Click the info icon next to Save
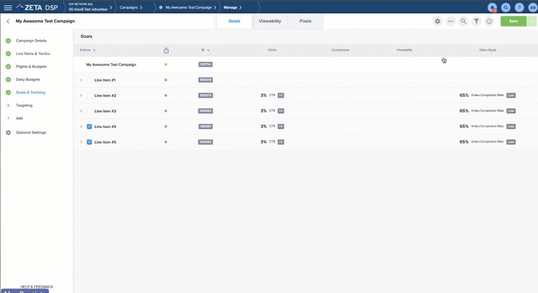This screenshot has width=538, height=293. click(489, 21)
